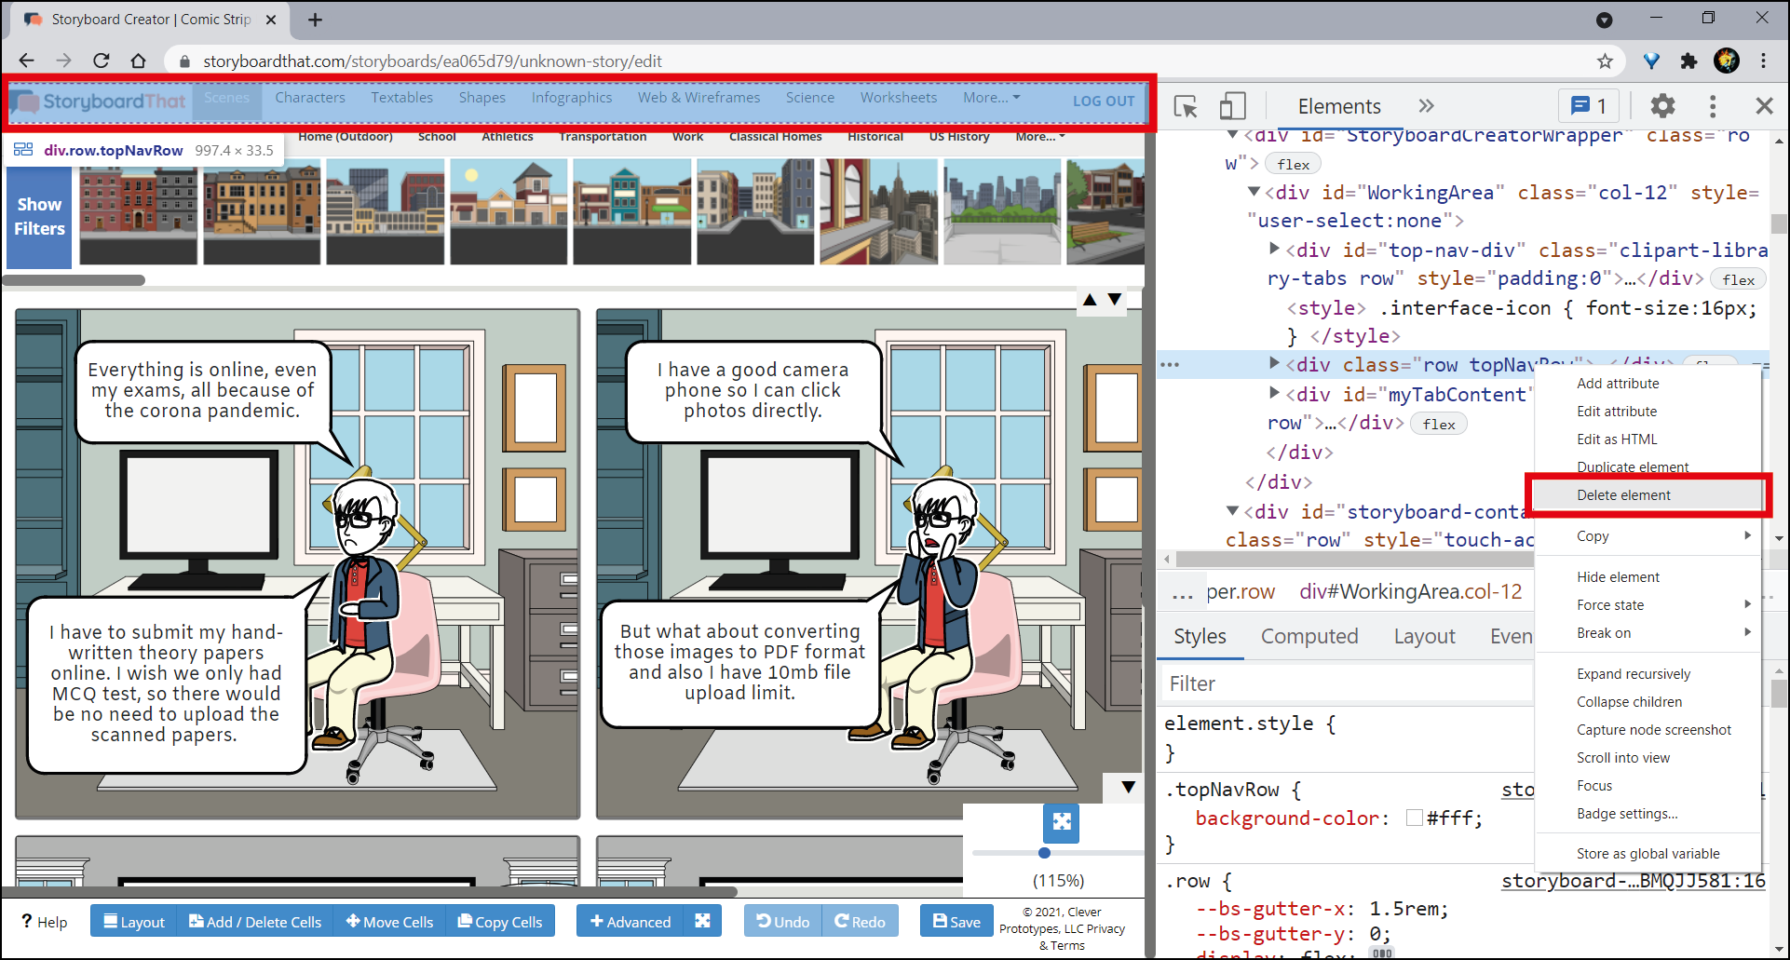Click the DevTools inspect element picker icon
This screenshot has height=960, width=1790.
coord(1186,106)
